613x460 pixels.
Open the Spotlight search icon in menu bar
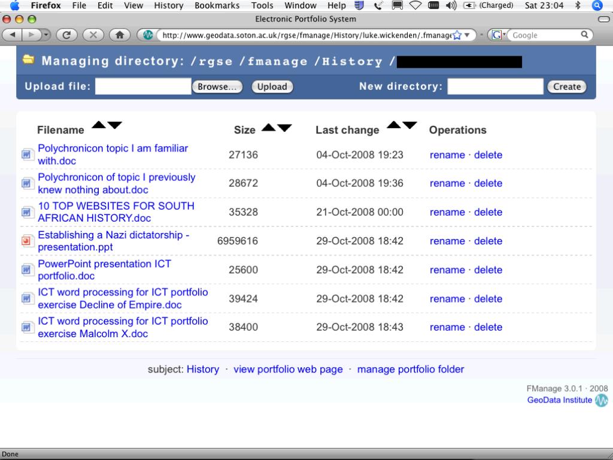597,5
